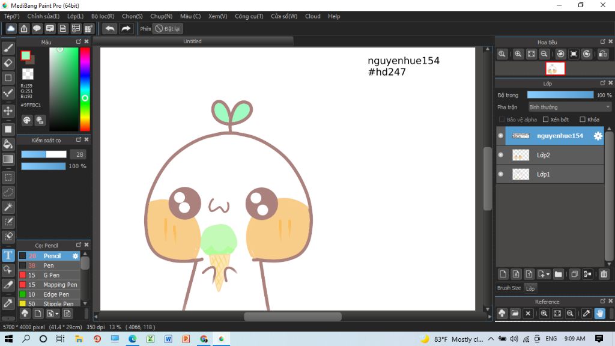Duplicate the layer icon

coord(574,274)
